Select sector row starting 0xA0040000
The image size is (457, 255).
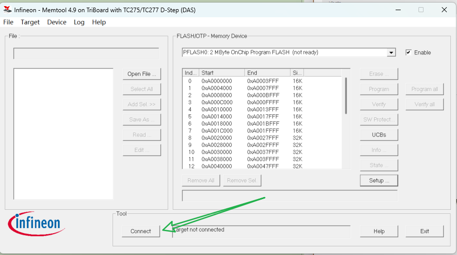pos(262,166)
